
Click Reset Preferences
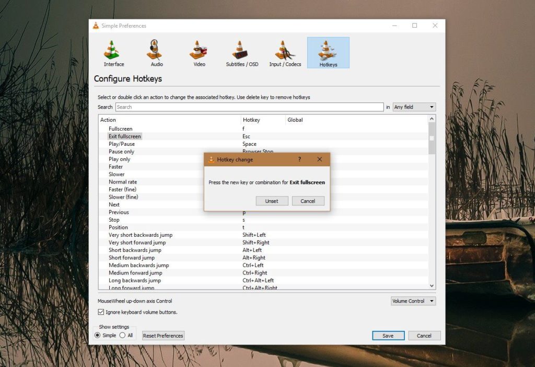[162, 335]
